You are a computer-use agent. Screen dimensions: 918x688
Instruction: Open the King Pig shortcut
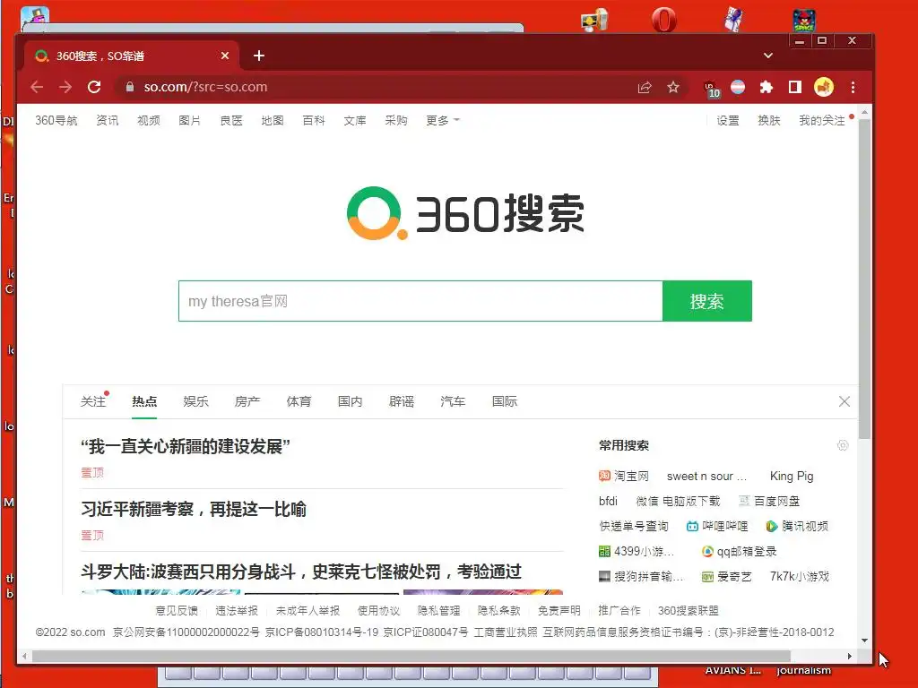point(792,477)
